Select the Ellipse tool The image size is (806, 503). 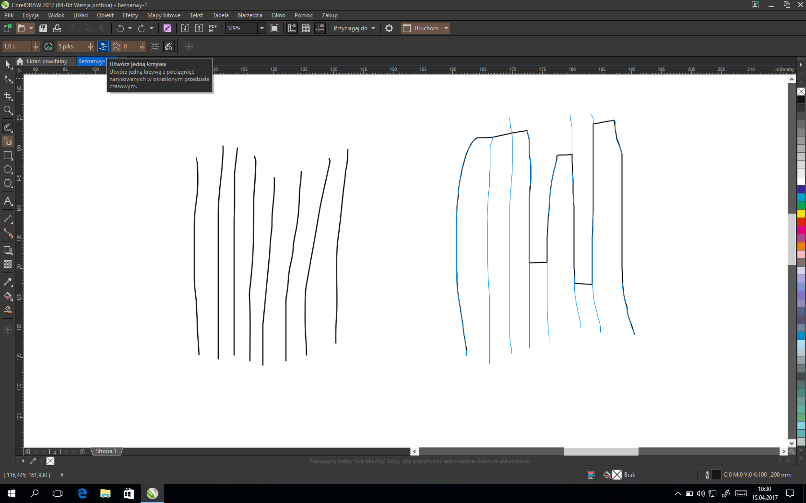click(8, 170)
